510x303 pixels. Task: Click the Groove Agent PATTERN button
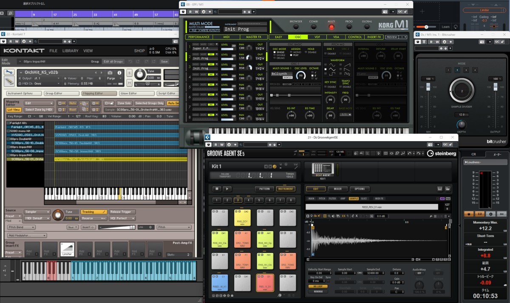[264, 189]
